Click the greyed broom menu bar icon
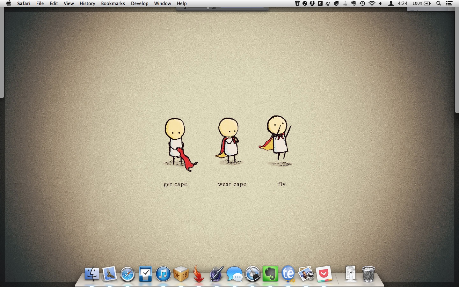 click(x=345, y=4)
